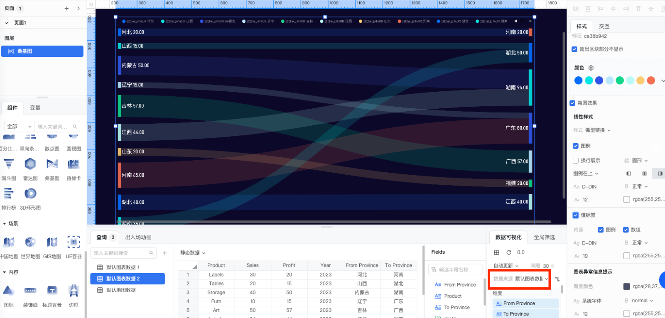Uncheck 超出区块部分不显示 checkbox
The width and height of the screenshot is (665, 318).
(x=574, y=49)
